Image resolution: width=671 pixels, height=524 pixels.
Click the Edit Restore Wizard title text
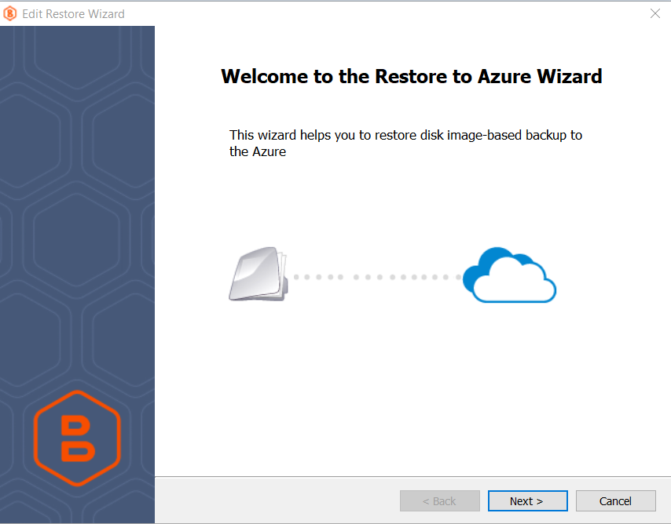tap(73, 13)
